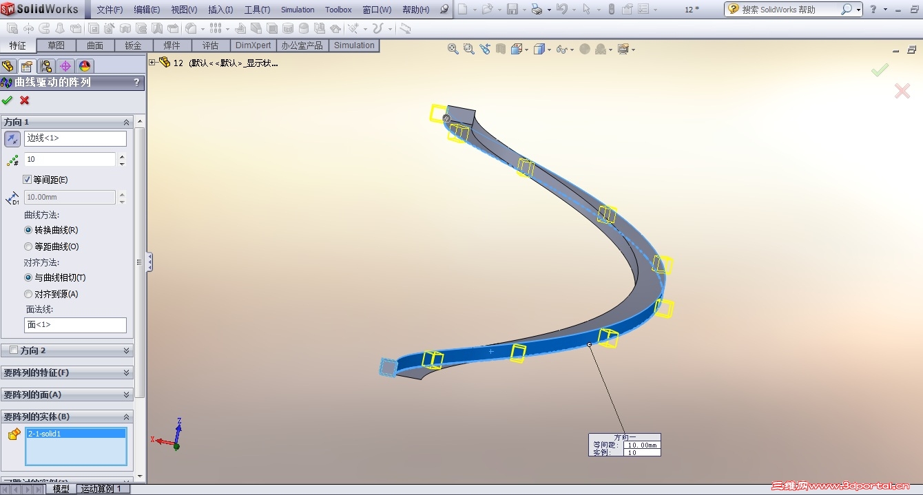Increase the instance count stepper arrow
The height and width of the screenshot is (495, 923).
tap(122, 156)
